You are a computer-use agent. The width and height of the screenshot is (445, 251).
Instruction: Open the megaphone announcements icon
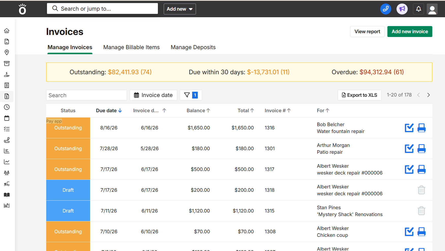pos(402,9)
